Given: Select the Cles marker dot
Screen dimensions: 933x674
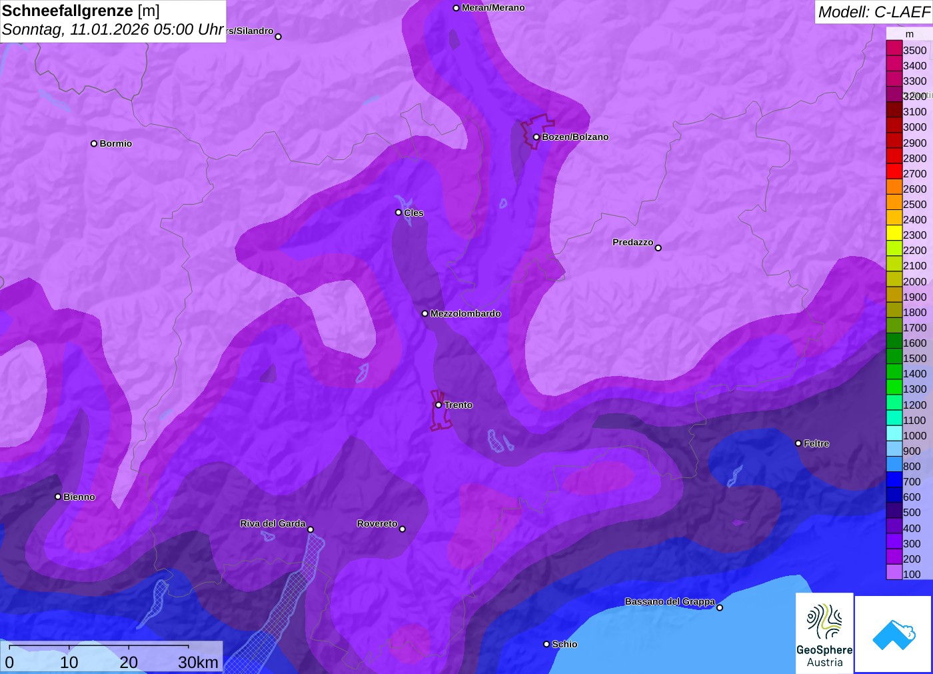Looking at the screenshot, I should pyautogui.click(x=399, y=213).
